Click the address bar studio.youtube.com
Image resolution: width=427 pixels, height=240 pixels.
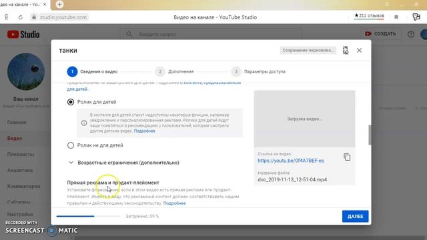coord(63,17)
